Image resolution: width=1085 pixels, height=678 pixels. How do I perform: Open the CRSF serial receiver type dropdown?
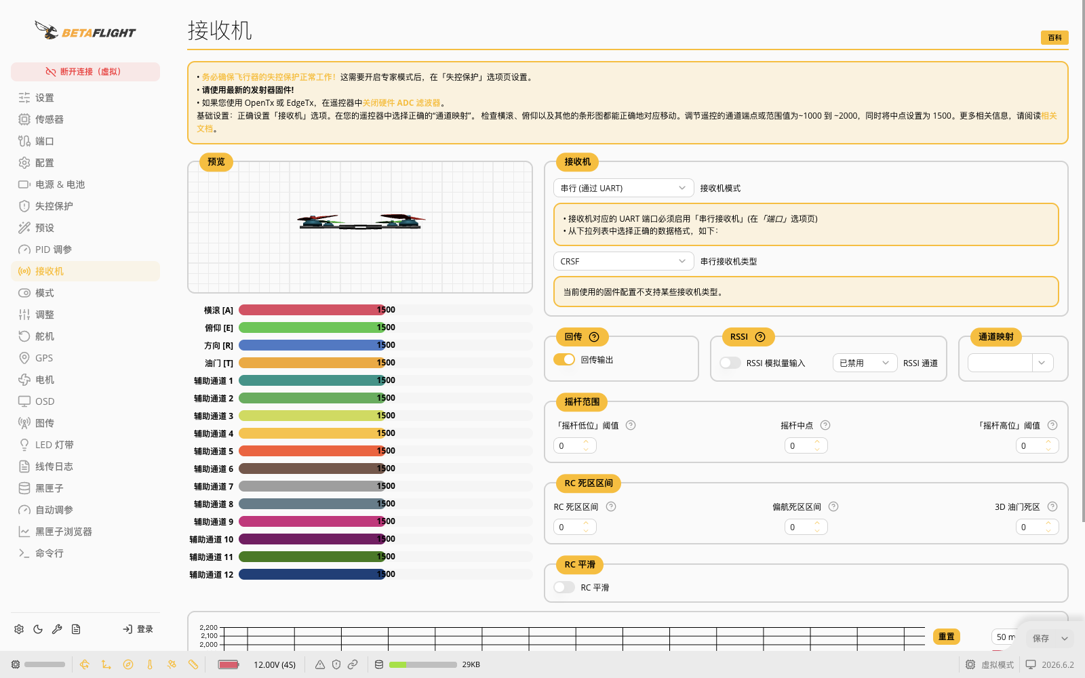(x=624, y=261)
